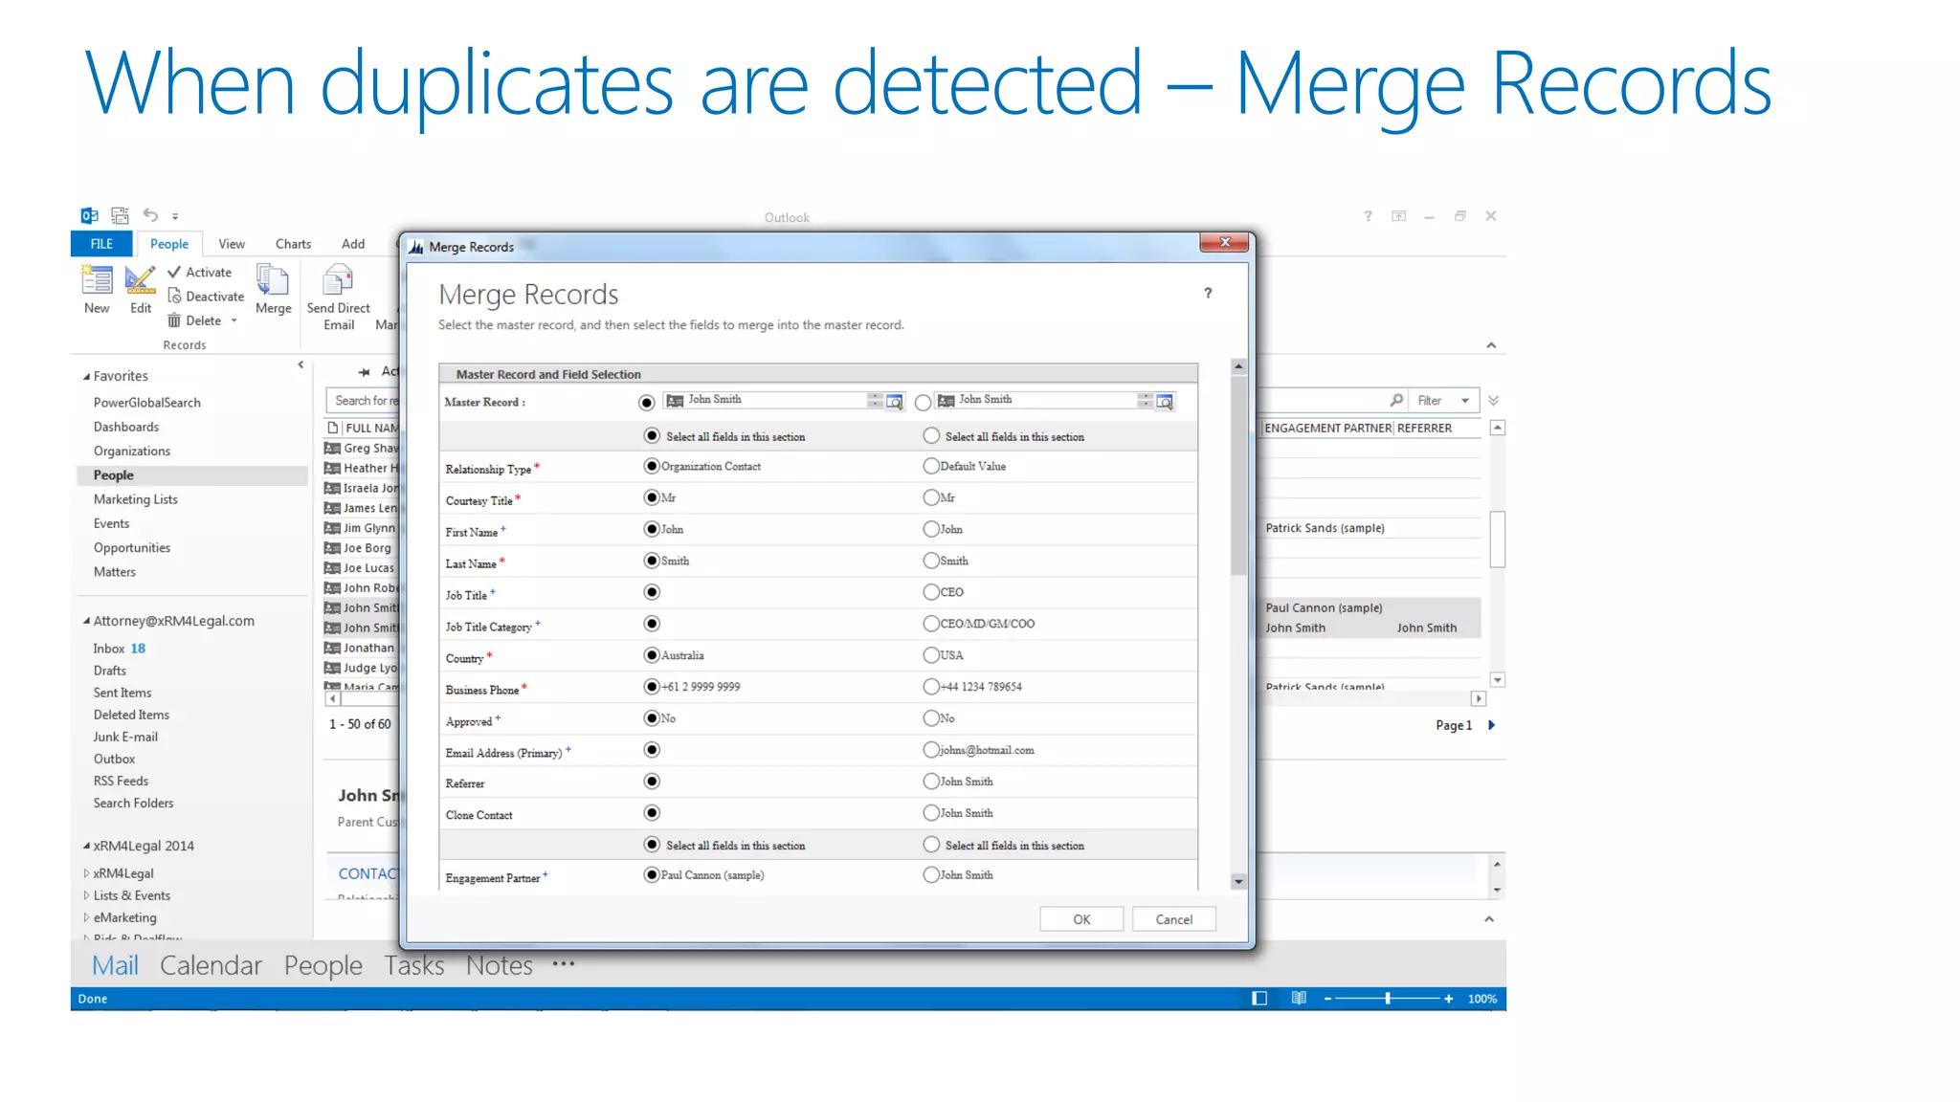
Task: Click the Outlook app icon in title bar
Action: (x=89, y=215)
